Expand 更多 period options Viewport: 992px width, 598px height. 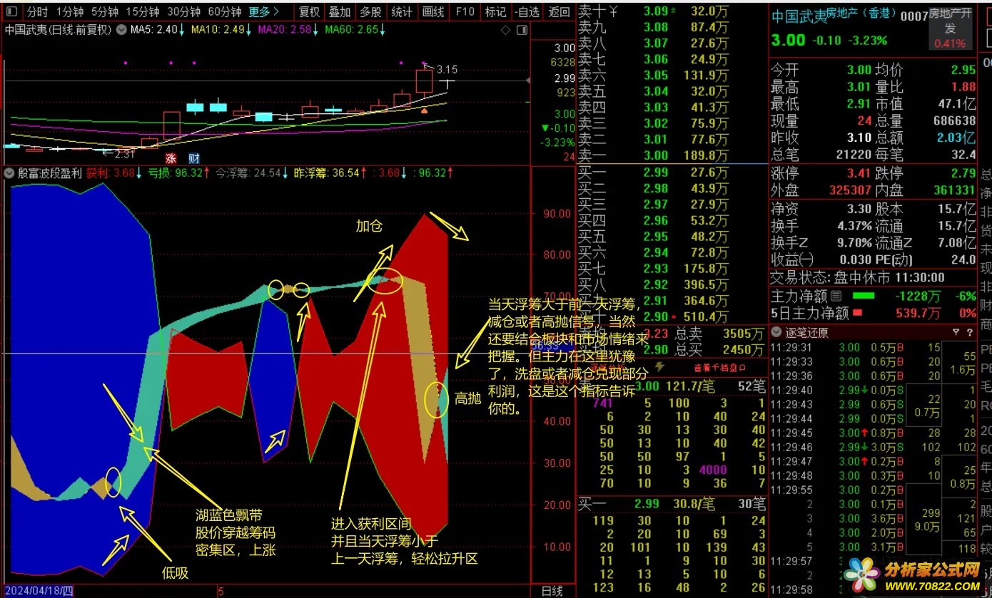point(264,11)
